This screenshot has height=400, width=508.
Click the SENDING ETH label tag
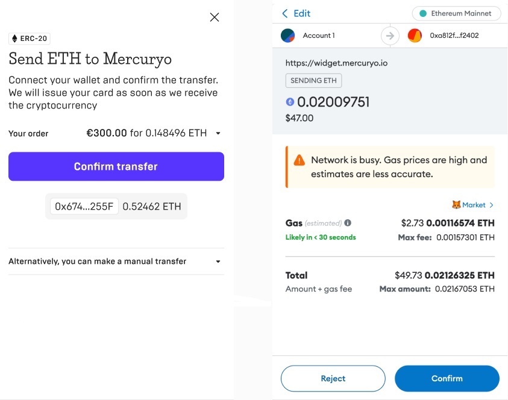click(x=313, y=81)
